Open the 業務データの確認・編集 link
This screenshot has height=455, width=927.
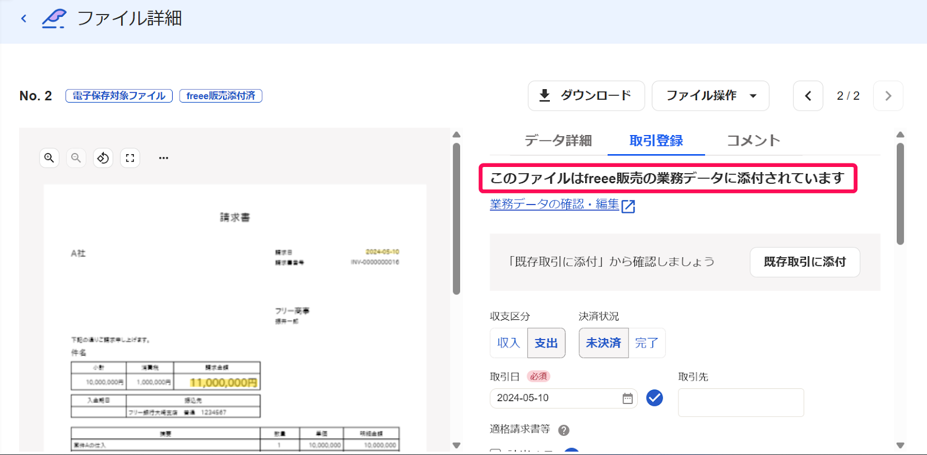pyautogui.click(x=554, y=205)
